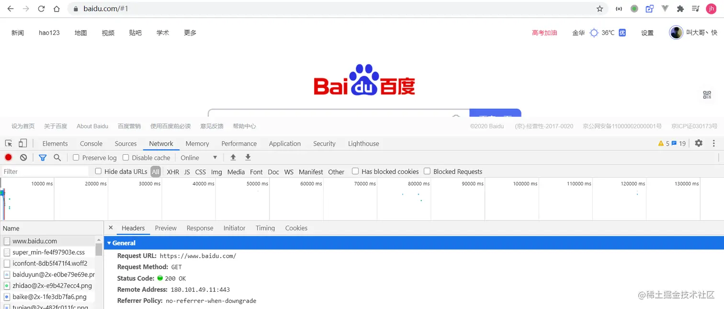Check Hide data URLs

click(x=98, y=172)
